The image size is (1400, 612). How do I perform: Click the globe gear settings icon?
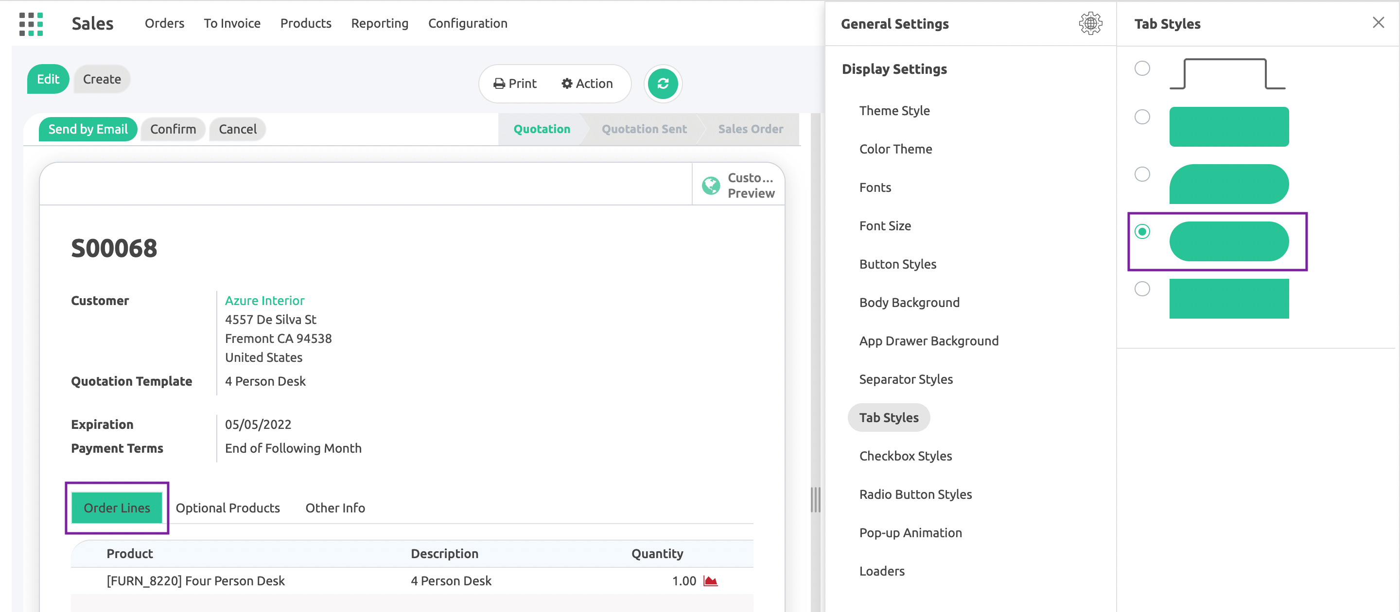[1090, 24]
